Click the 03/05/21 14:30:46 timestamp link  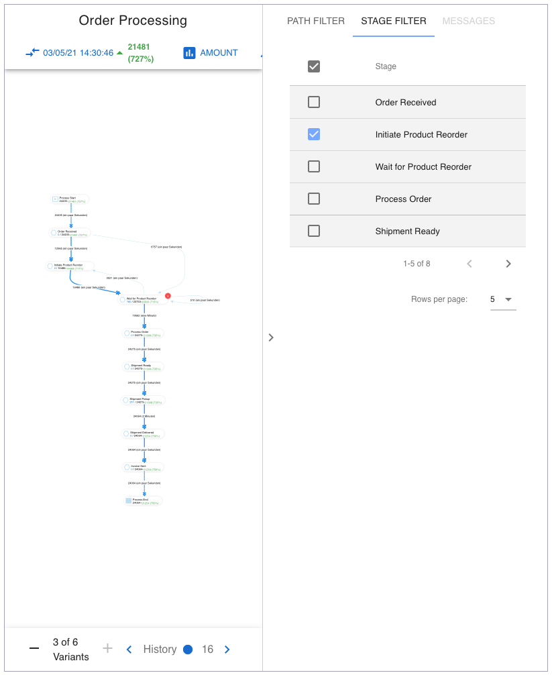(x=78, y=52)
